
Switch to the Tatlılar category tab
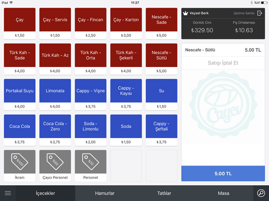coord(164,193)
